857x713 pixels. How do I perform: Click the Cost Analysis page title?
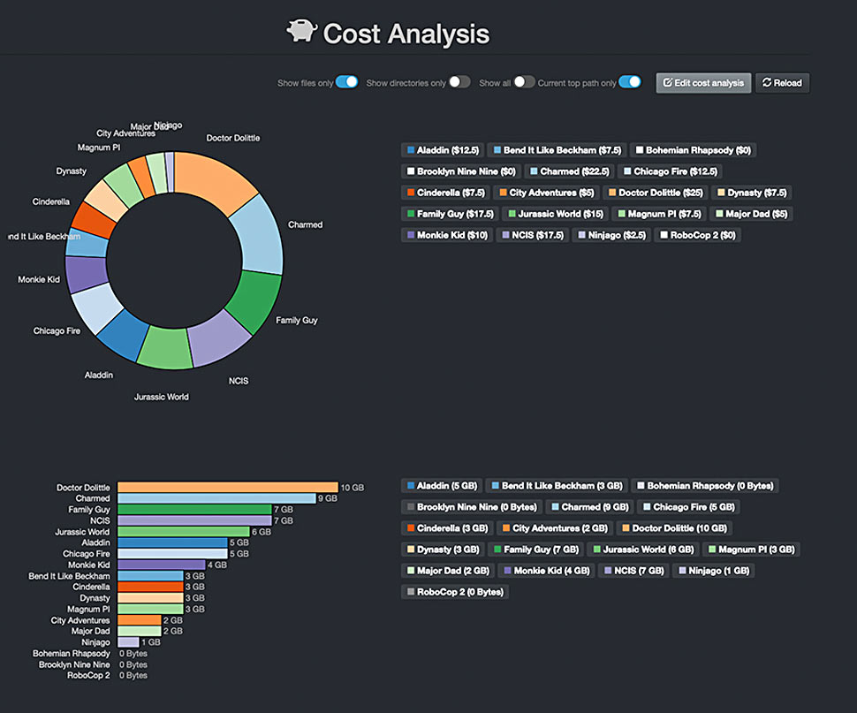[406, 34]
